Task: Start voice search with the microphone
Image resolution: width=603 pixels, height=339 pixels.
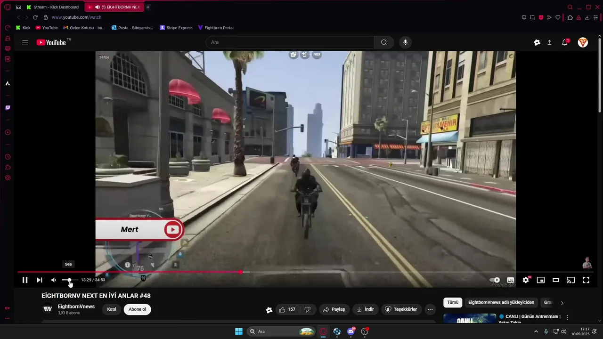Action: point(405,42)
